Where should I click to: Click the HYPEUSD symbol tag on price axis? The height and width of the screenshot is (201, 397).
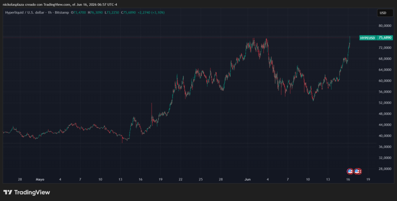pos(368,38)
